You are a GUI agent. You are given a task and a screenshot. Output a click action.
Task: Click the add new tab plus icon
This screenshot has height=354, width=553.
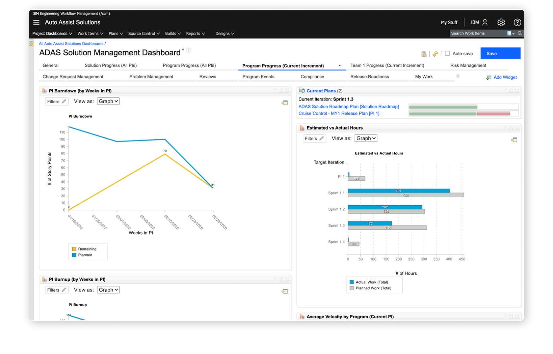click(x=458, y=76)
